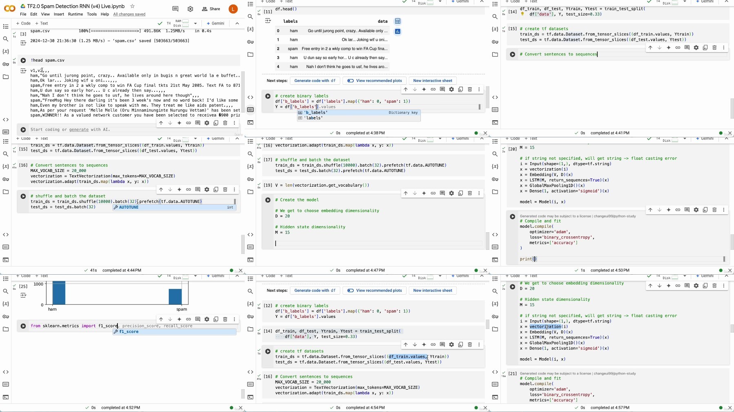Delete the 'Y = df['b_labels']' binary labels cell via trash icon
Viewport: 734px width, 412px height.
[470, 89]
